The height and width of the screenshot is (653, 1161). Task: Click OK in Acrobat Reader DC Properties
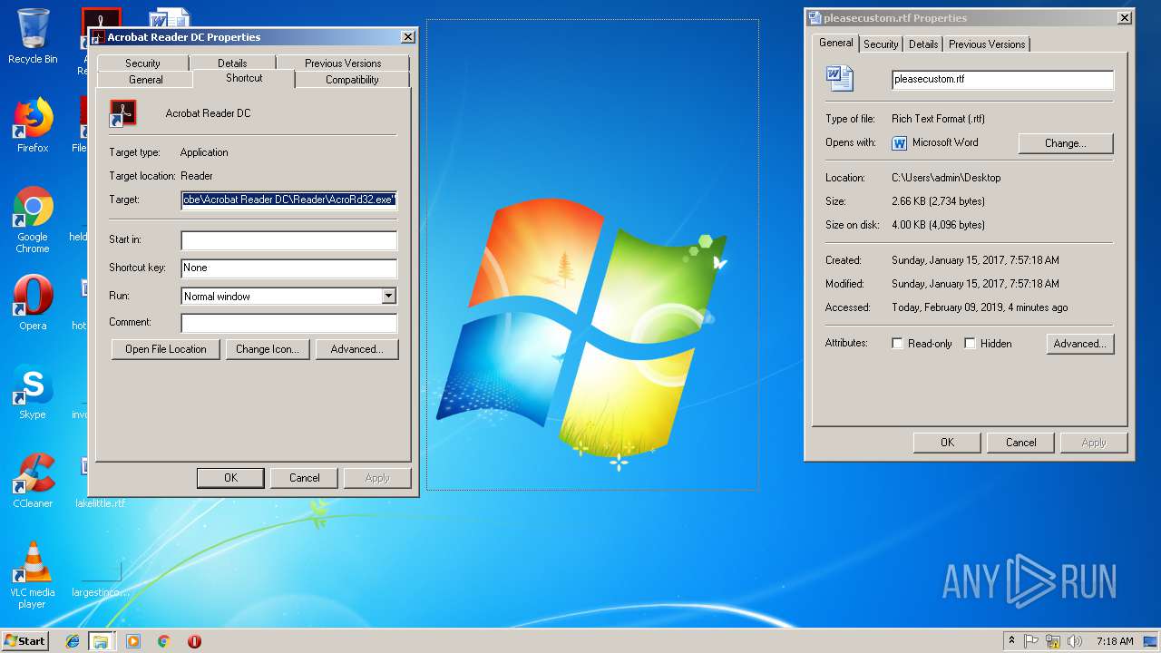(230, 478)
